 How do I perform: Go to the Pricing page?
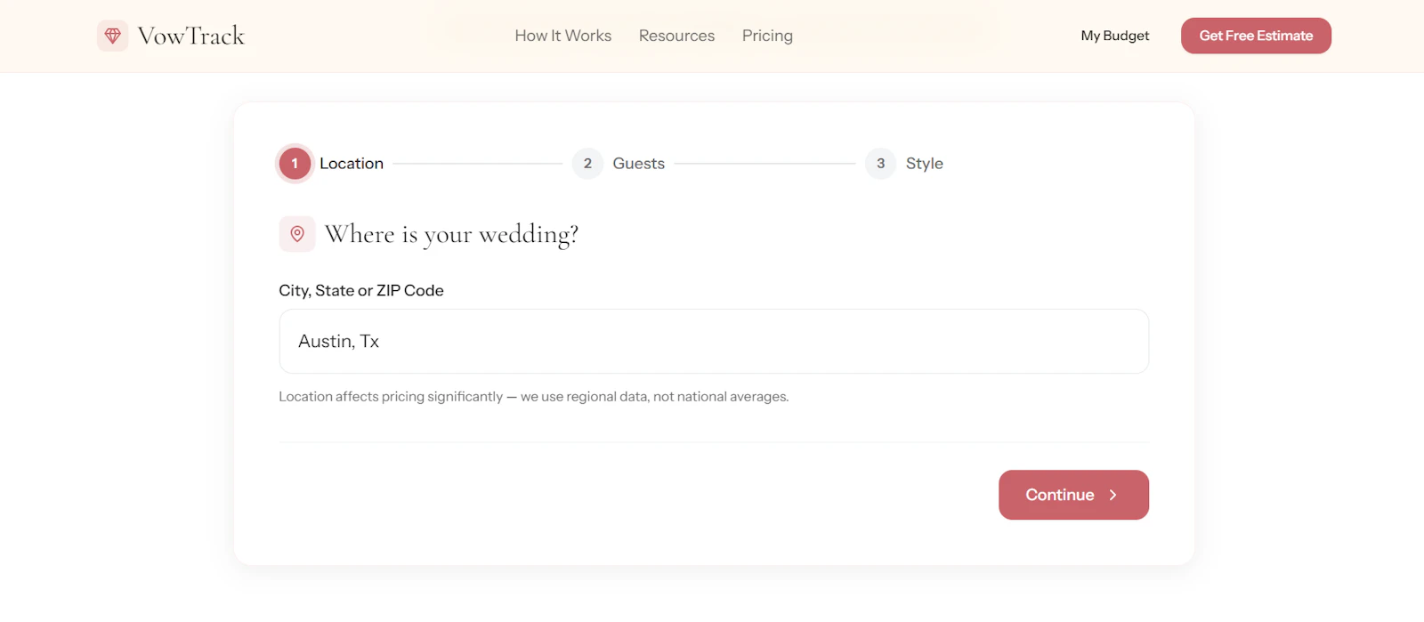point(767,36)
